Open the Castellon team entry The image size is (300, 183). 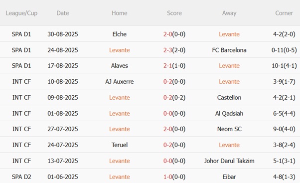pos(229,98)
